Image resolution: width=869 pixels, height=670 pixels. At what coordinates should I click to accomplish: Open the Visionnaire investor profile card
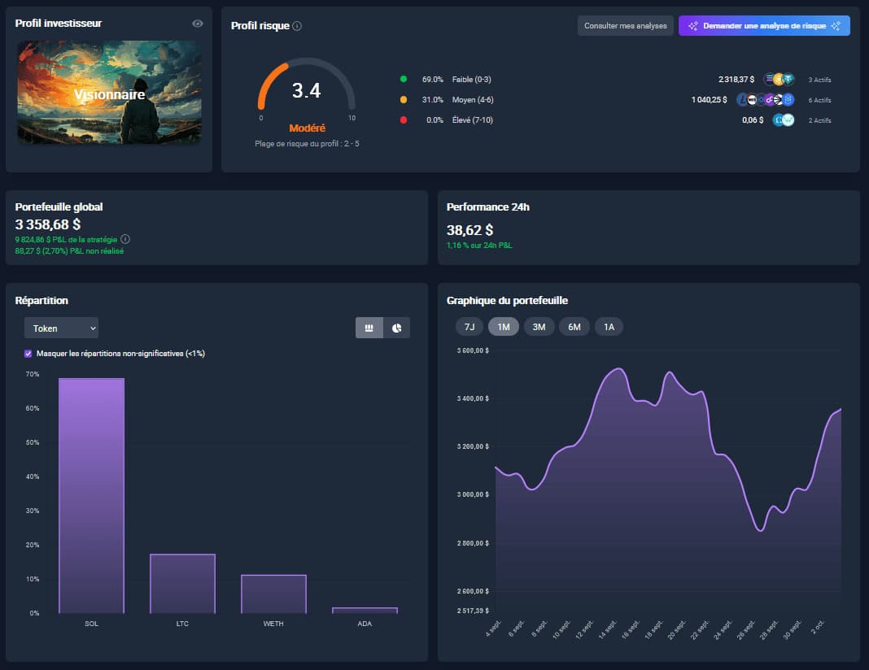pyautogui.click(x=109, y=92)
